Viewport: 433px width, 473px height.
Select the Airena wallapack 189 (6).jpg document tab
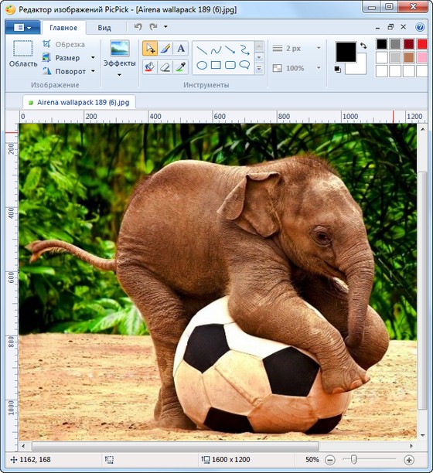(x=79, y=102)
